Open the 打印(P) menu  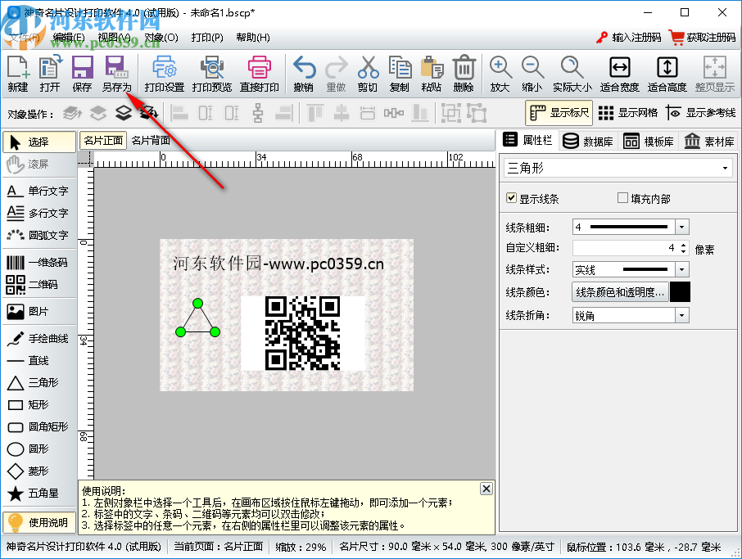coord(207,38)
